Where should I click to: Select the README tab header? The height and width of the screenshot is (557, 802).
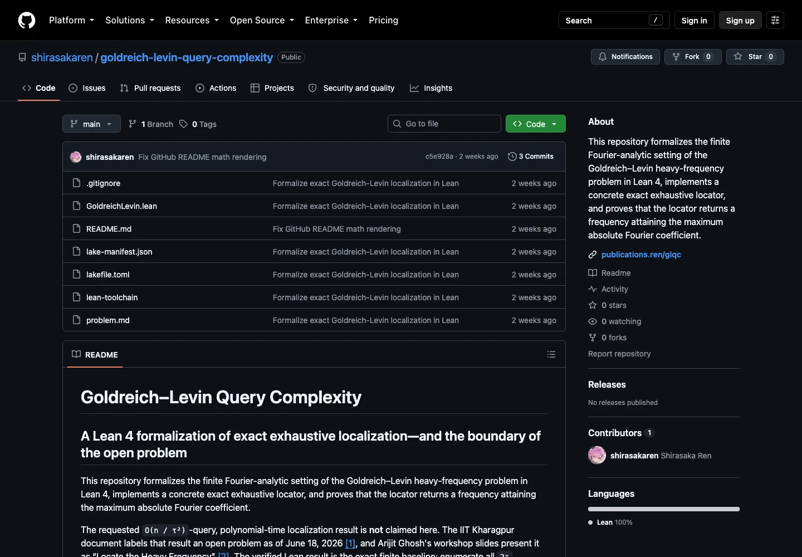(95, 355)
